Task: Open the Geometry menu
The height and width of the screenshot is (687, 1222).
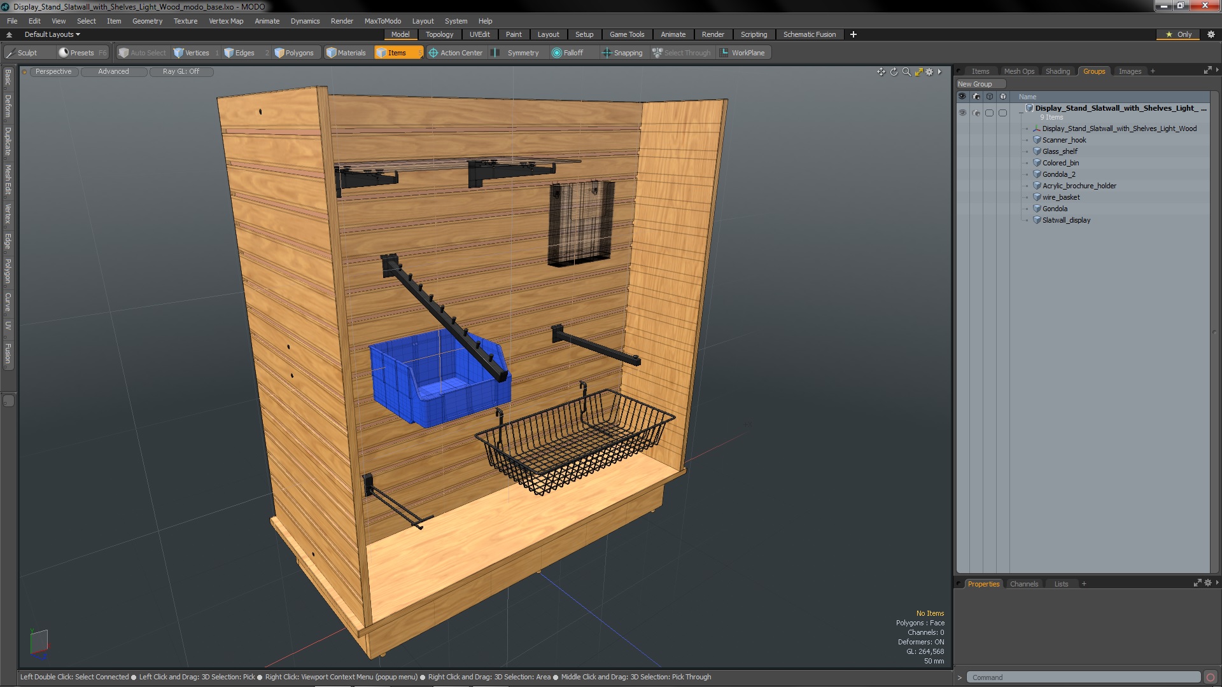Action: click(x=147, y=21)
